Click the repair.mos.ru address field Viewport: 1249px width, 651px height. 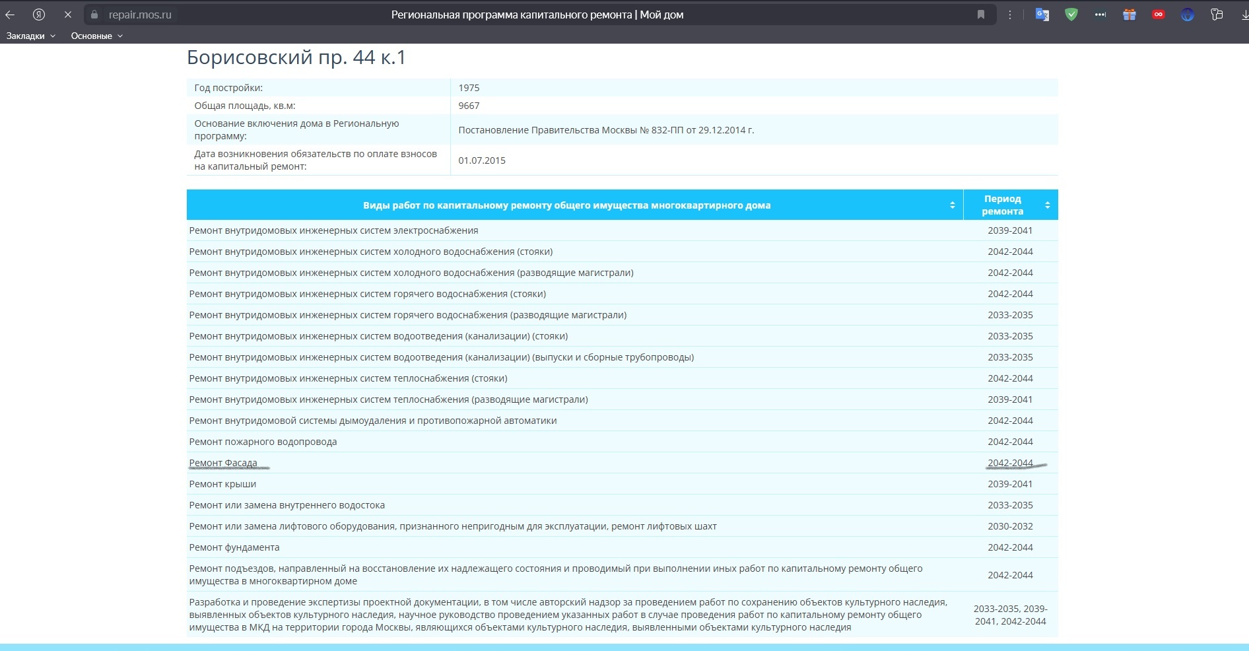point(140,15)
